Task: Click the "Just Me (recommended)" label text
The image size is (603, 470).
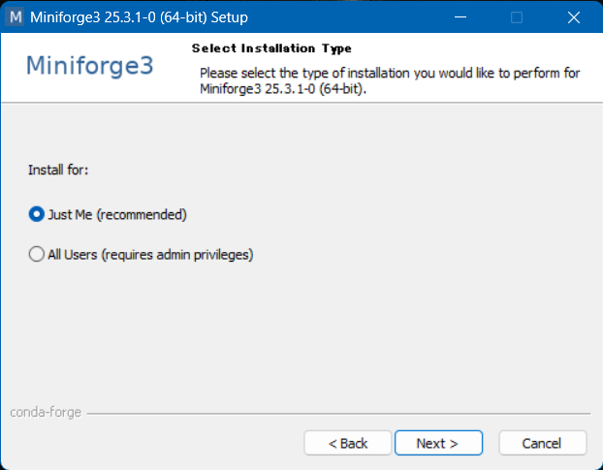Action: [x=116, y=214]
